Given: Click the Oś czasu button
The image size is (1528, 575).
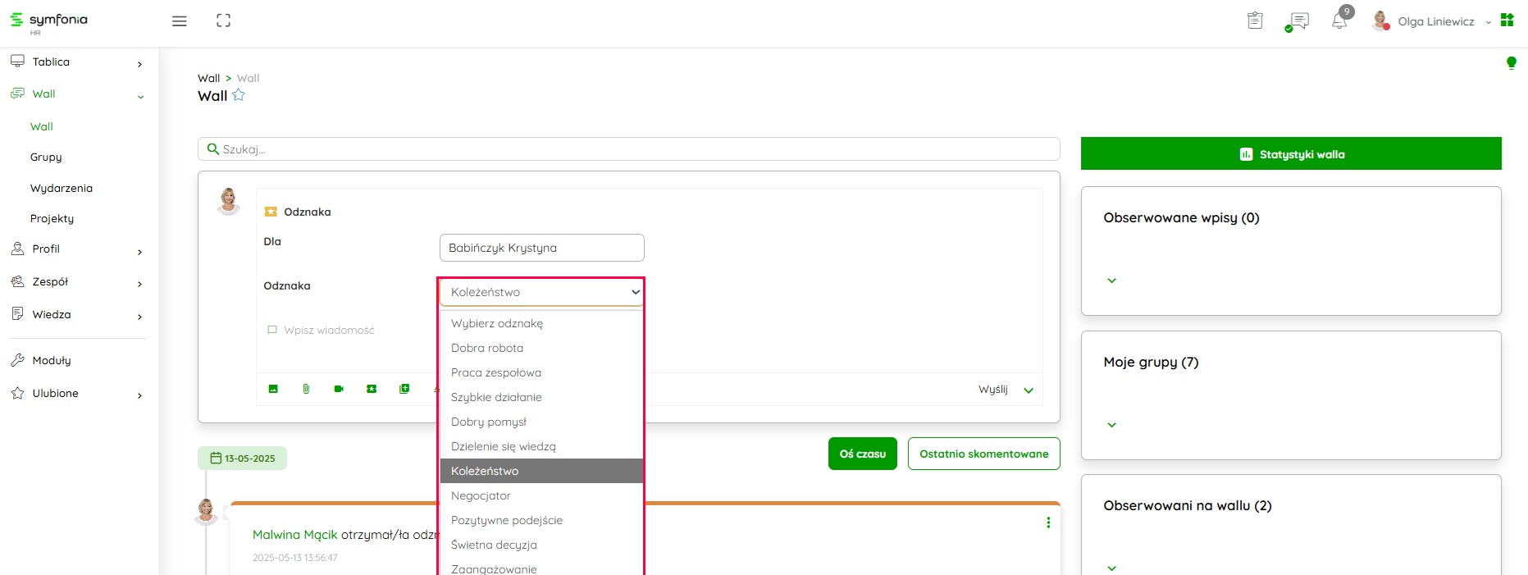Looking at the screenshot, I should click(x=862, y=454).
